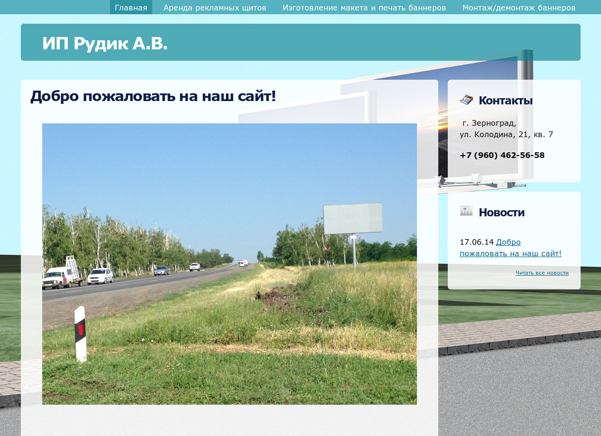Click the page heading Добро пожаловать на наш сайт!
Viewport: 601px width, 436px height.
(x=153, y=96)
